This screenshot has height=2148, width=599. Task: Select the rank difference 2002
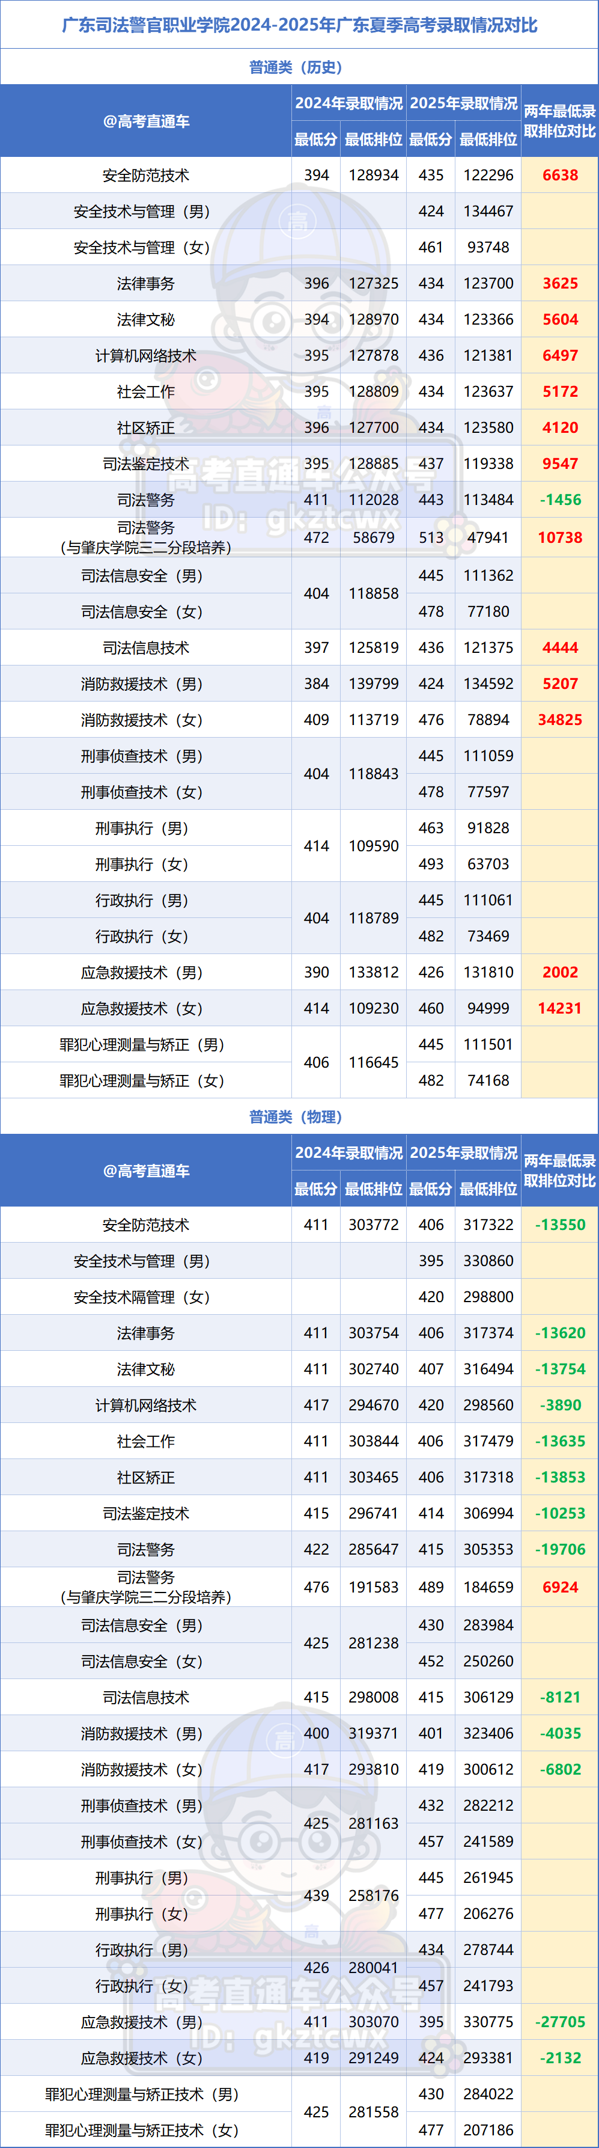tap(560, 972)
